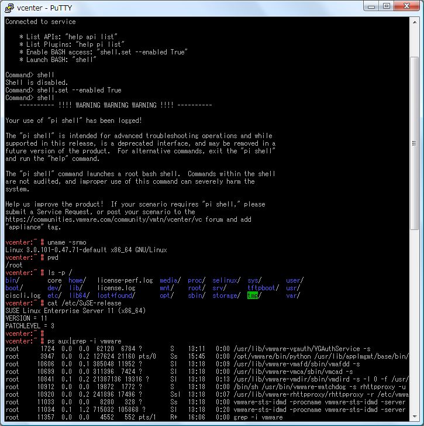Screen dimensions: 424x426
Task: Click the 'grep -i vmware' process row
Action: [x=144, y=417]
